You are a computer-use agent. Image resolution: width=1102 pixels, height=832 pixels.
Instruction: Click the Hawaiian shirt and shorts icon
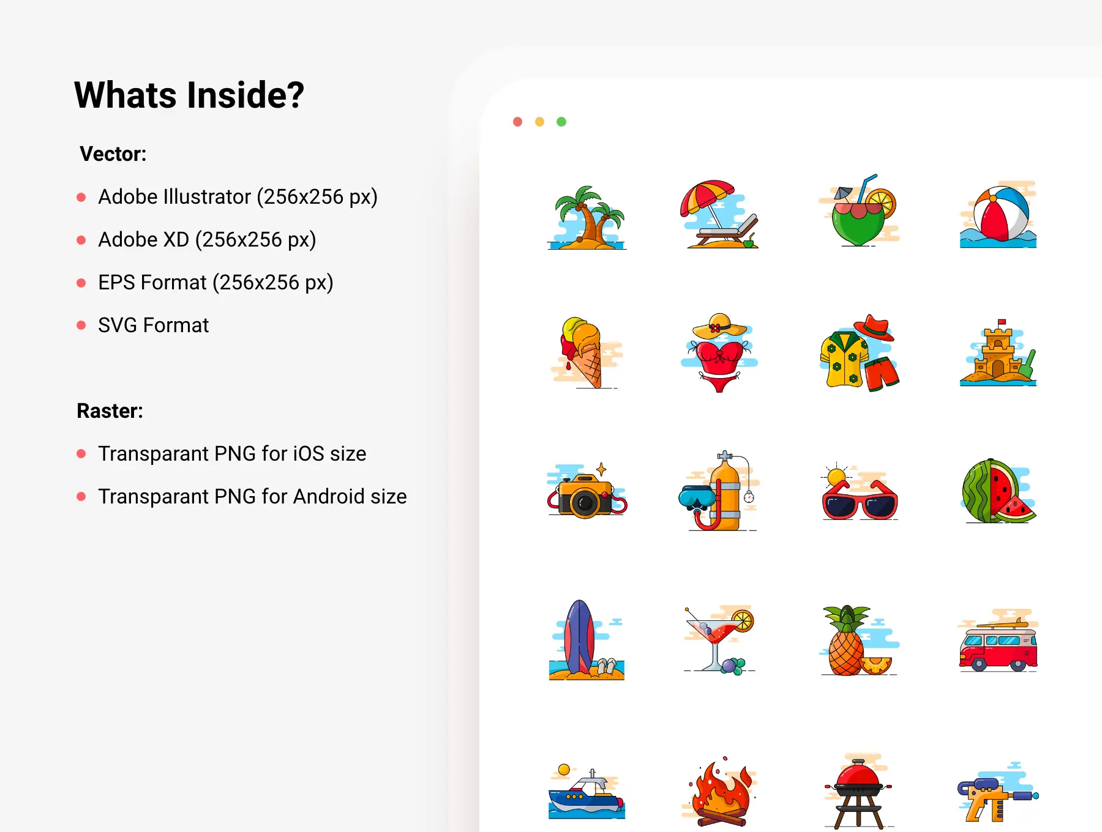pyautogui.click(x=860, y=353)
